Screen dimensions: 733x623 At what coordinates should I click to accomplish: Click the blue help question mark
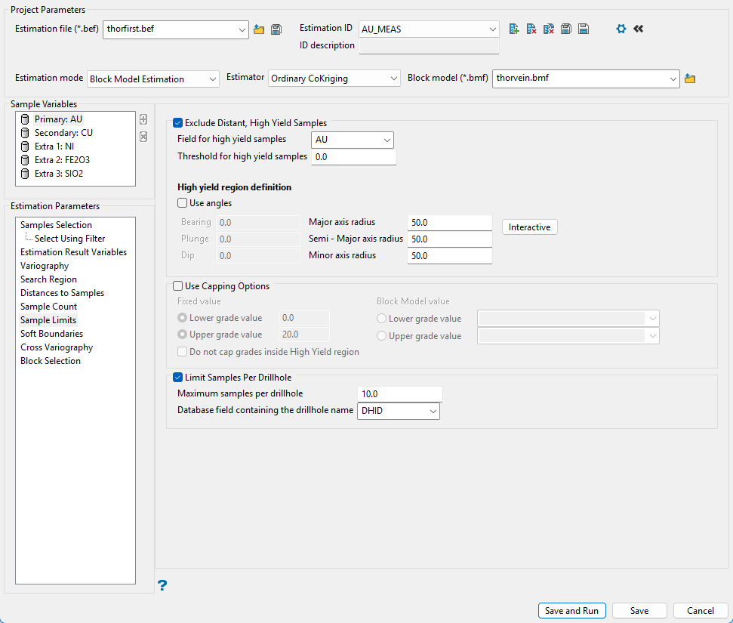pos(162,584)
